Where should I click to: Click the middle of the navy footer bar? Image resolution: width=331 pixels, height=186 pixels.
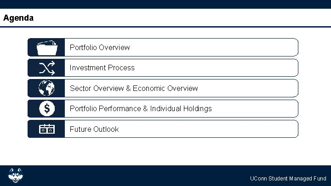coord(165,175)
